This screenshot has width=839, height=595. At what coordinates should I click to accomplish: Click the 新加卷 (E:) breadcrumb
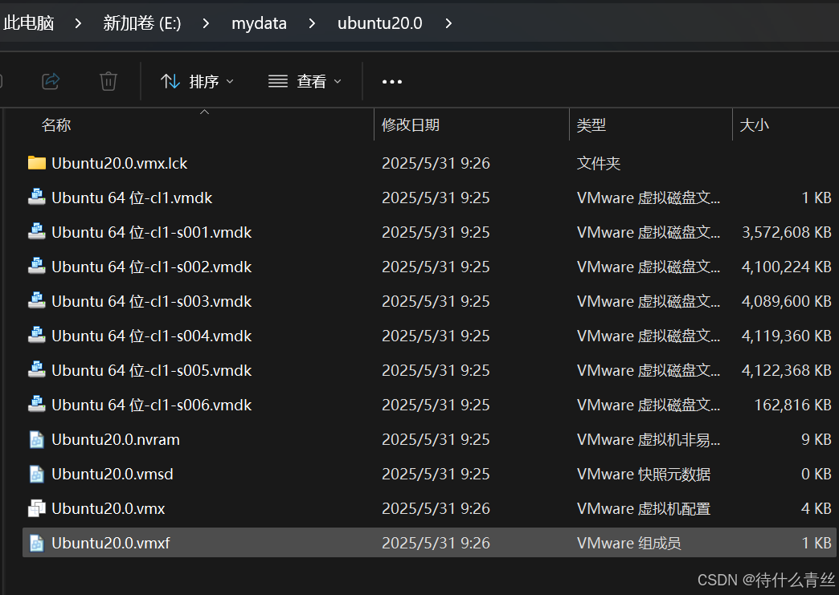pos(141,23)
